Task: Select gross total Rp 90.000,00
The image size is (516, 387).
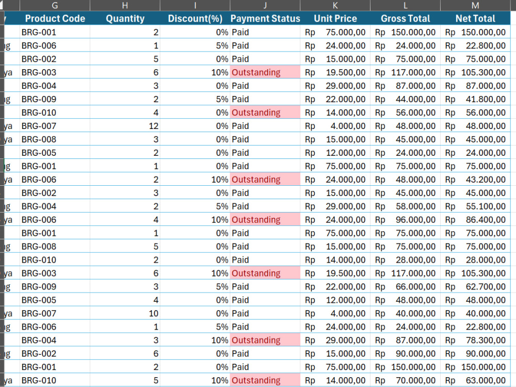Action: pyautogui.click(x=406, y=353)
